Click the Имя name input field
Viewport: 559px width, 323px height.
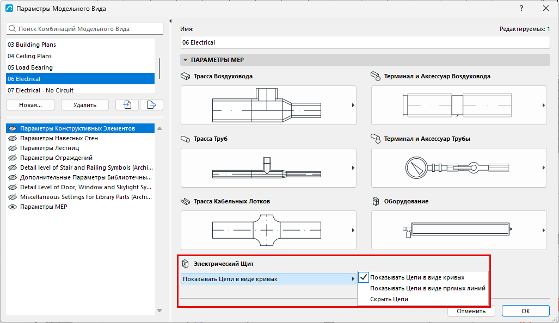pos(365,42)
